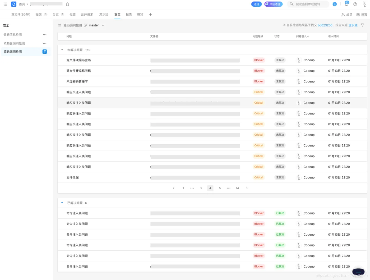Click the 文件名 column header

coord(154,36)
